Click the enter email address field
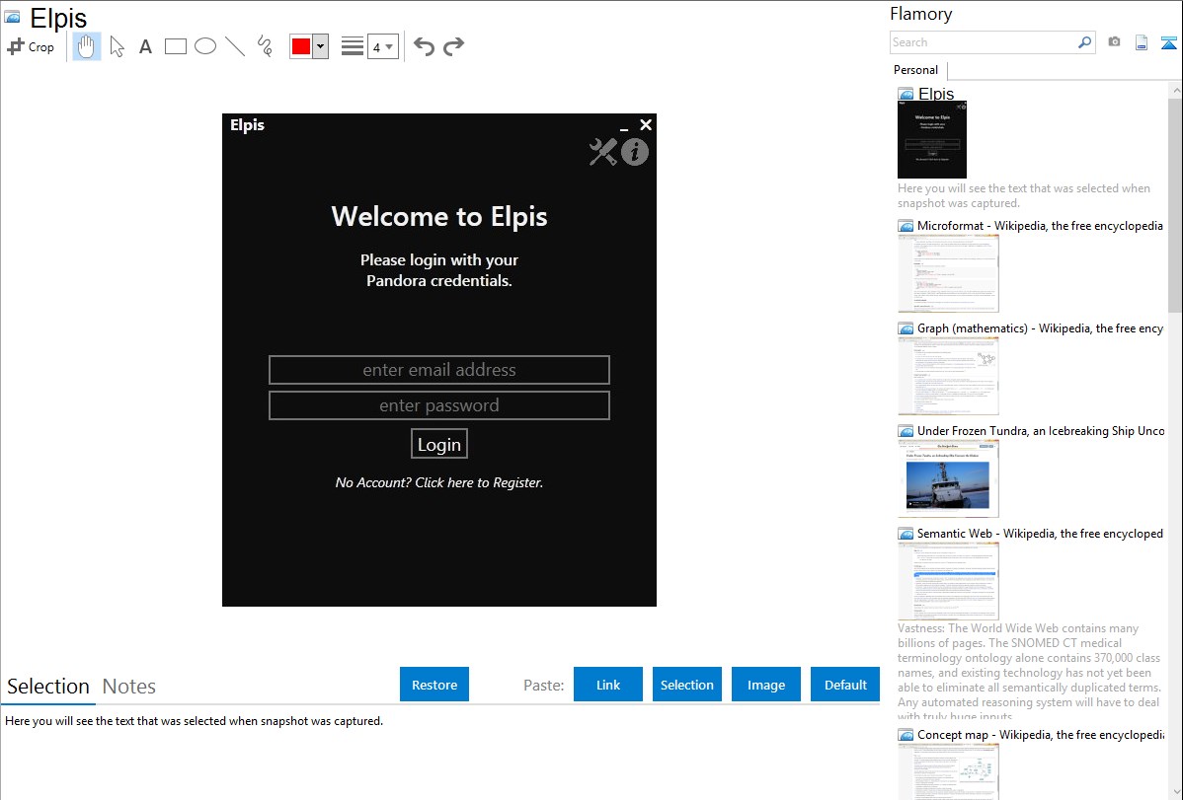 439,370
